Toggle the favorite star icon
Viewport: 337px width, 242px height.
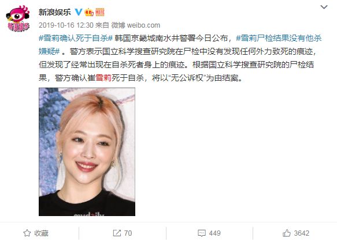[27, 233]
